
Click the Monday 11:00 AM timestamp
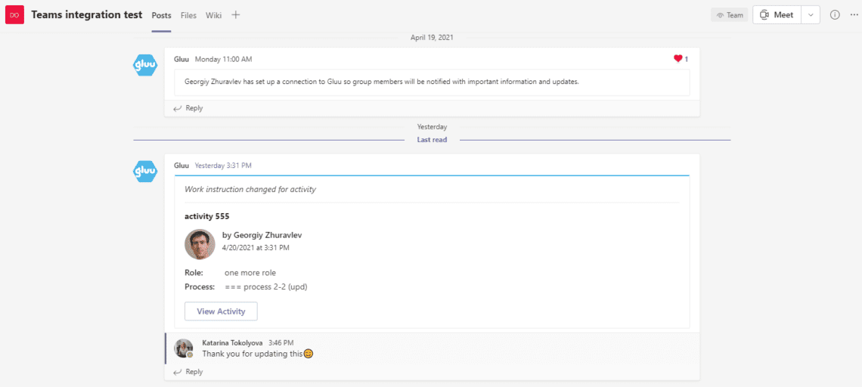223,60
